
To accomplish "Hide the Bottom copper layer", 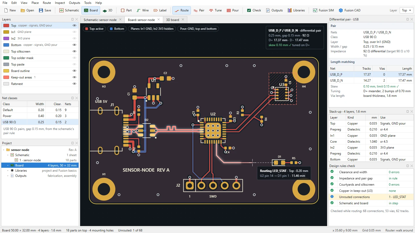I will click(x=74, y=45).
